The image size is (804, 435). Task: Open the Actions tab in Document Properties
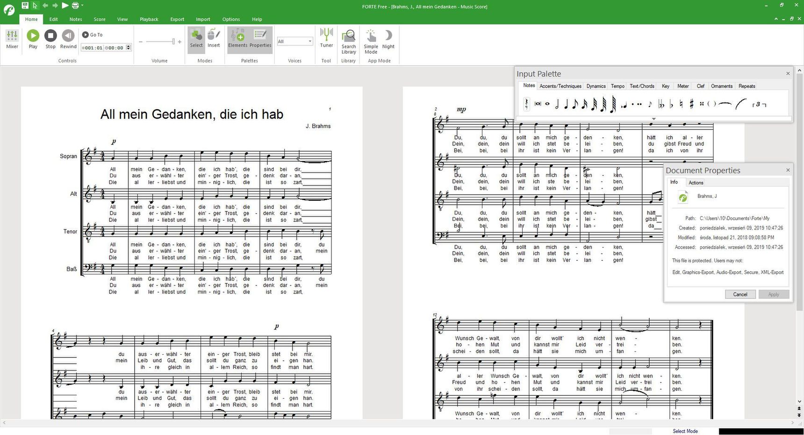pyautogui.click(x=696, y=182)
